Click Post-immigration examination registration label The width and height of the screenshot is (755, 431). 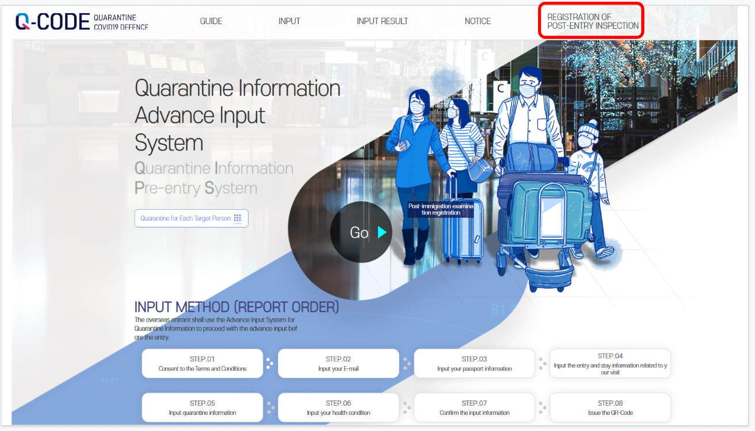[x=441, y=209]
